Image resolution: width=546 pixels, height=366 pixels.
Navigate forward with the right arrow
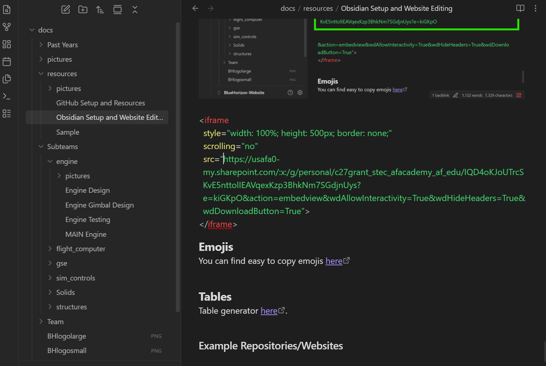[x=211, y=8]
